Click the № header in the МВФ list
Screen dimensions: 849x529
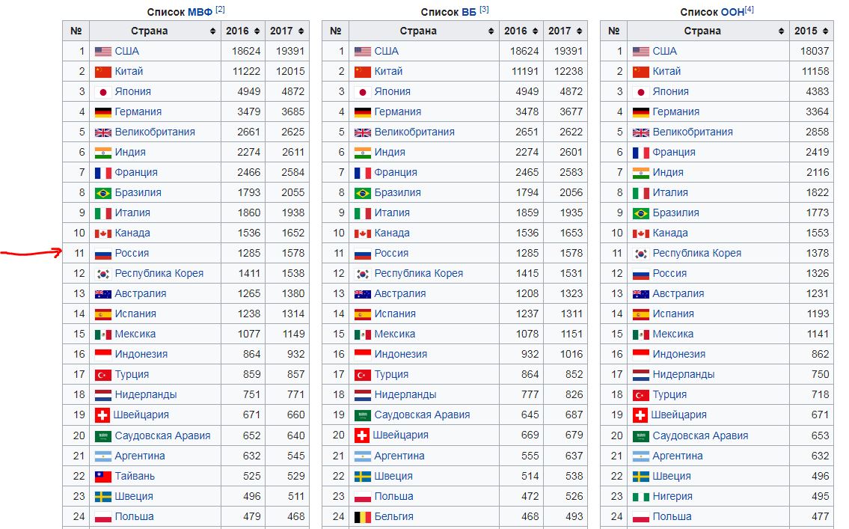76,31
